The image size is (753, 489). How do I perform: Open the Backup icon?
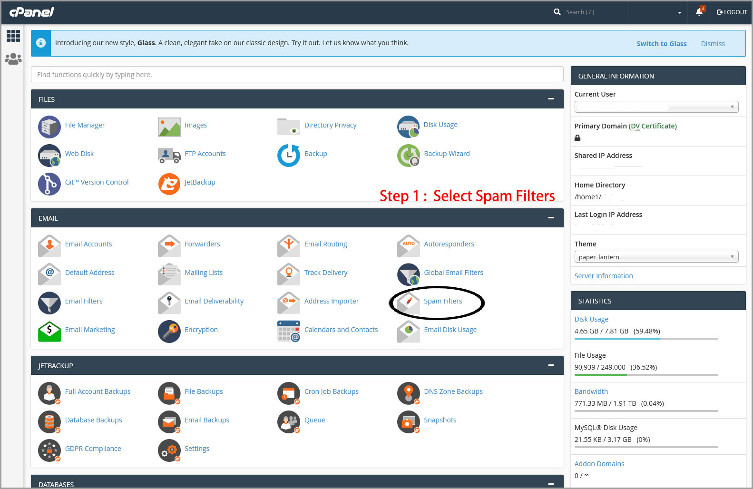click(x=289, y=156)
